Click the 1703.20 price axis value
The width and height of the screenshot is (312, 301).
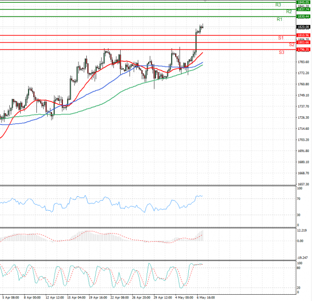pos(303,140)
